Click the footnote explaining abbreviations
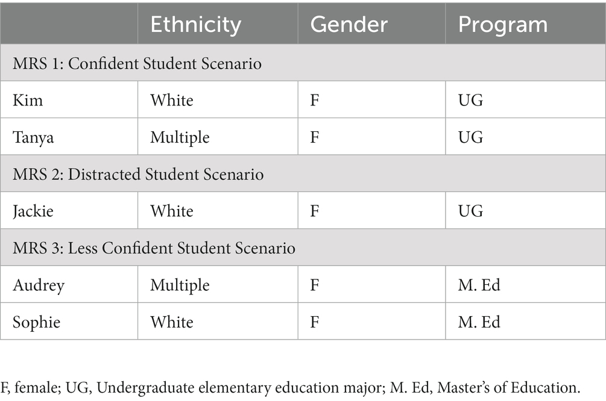Image resolution: width=606 pixels, height=401 pixels. tap(290, 388)
